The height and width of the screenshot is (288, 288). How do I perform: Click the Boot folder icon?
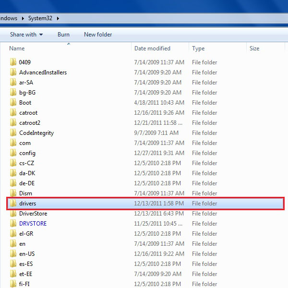point(13,103)
